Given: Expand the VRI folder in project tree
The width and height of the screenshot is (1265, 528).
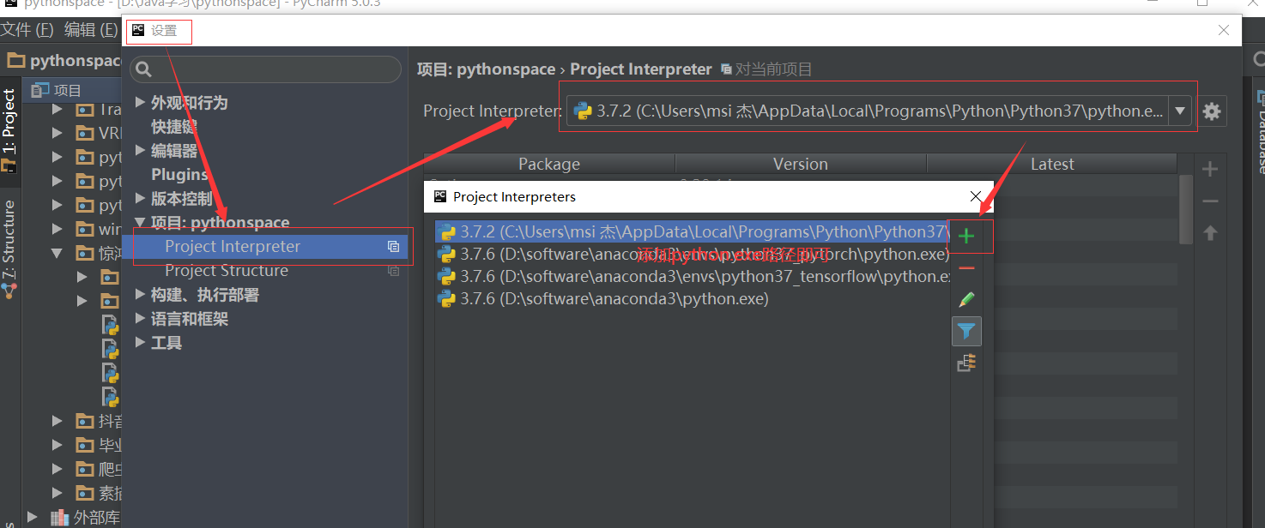Looking at the screenshot, I should [x=57, y=134].
